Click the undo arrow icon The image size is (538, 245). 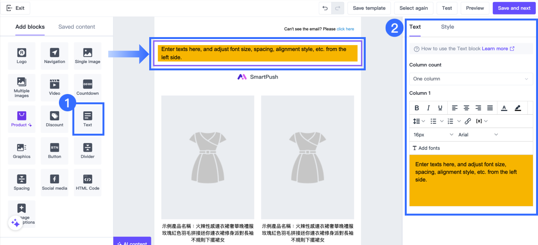(325, 8)
